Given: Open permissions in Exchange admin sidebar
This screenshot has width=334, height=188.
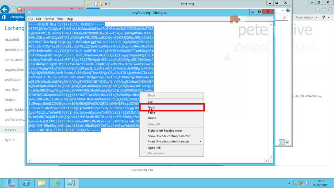Looking at the screenshot, I should pos(14,50).
